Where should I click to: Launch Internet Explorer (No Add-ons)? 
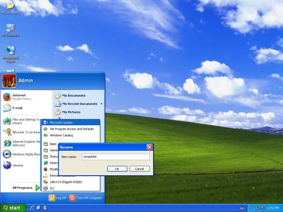point(22,143)
